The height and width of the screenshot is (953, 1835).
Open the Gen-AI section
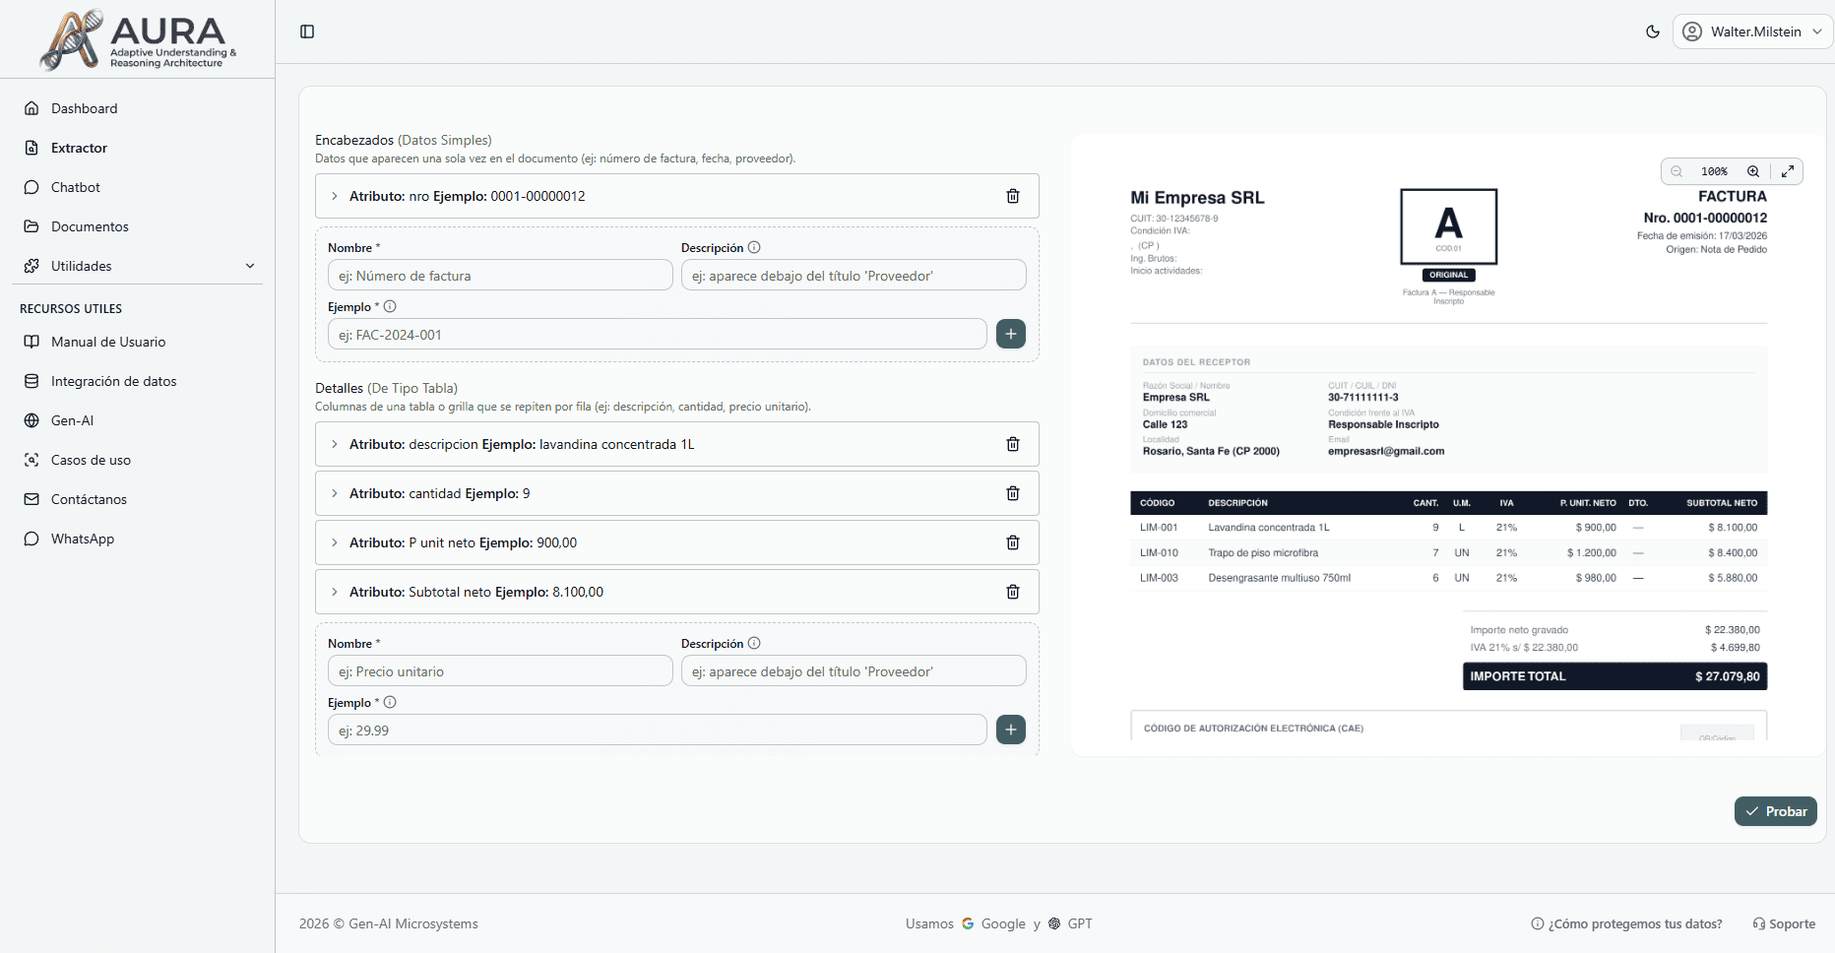pyautogui.click(x=71, y=420)
